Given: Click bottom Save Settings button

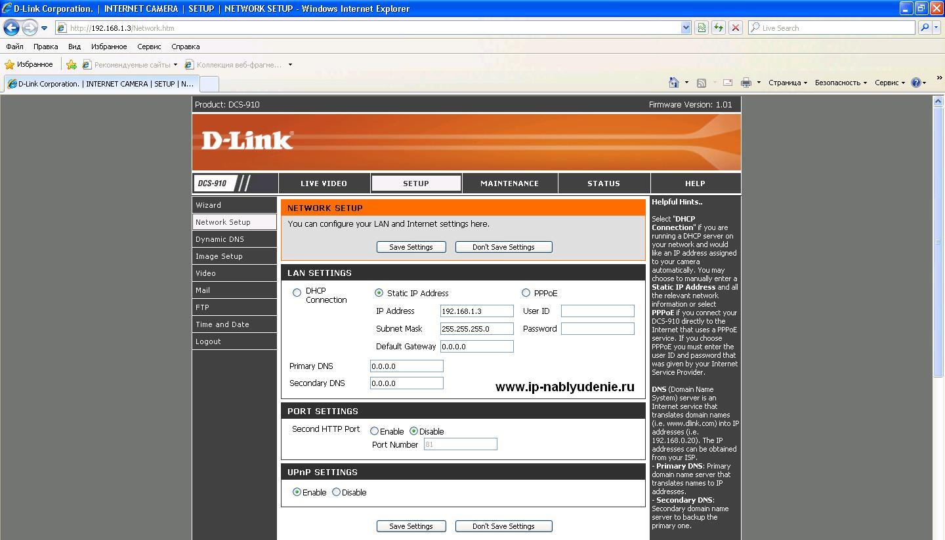Looking at the screenshot, I should click(x=411, y=526).
